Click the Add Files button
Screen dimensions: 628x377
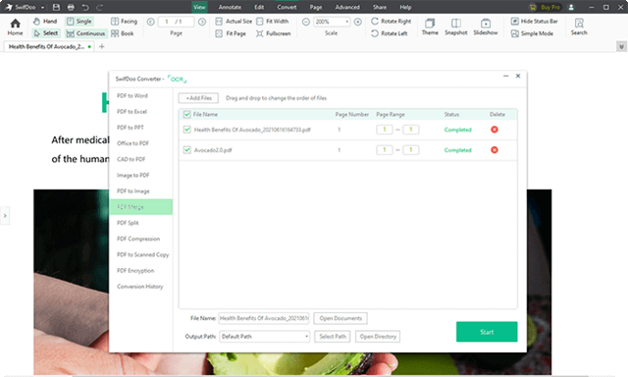198,98
